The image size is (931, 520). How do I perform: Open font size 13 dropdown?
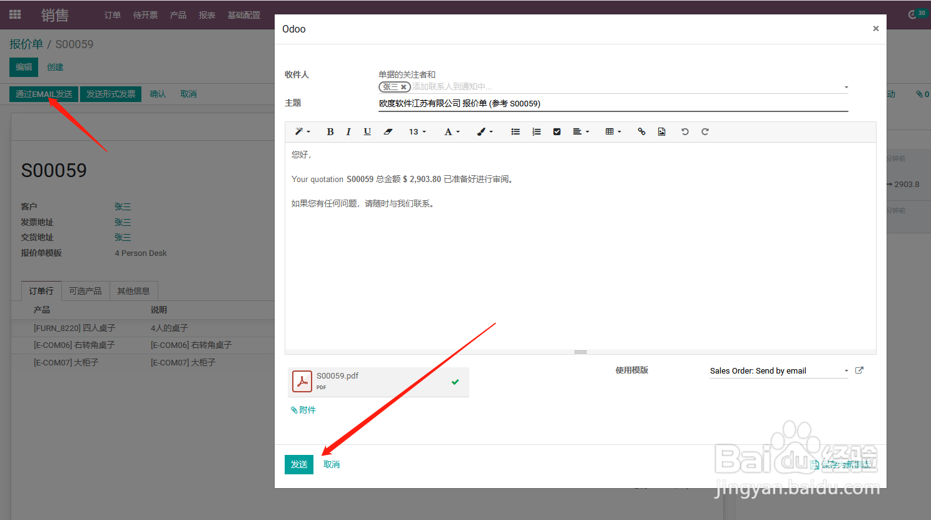417,131
